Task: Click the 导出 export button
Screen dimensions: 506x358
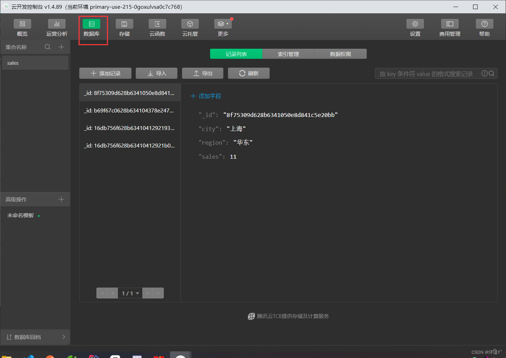Action: 203,73
